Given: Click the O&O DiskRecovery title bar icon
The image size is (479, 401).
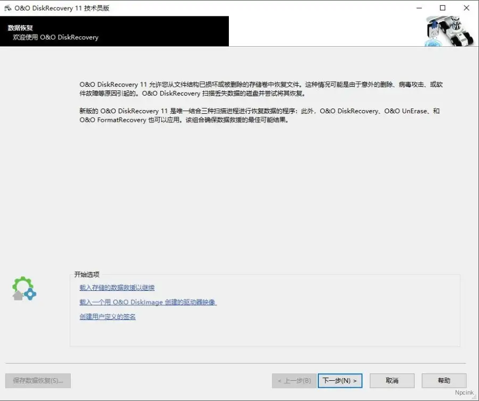Looking at the screenshot, I should coord(7,7).
